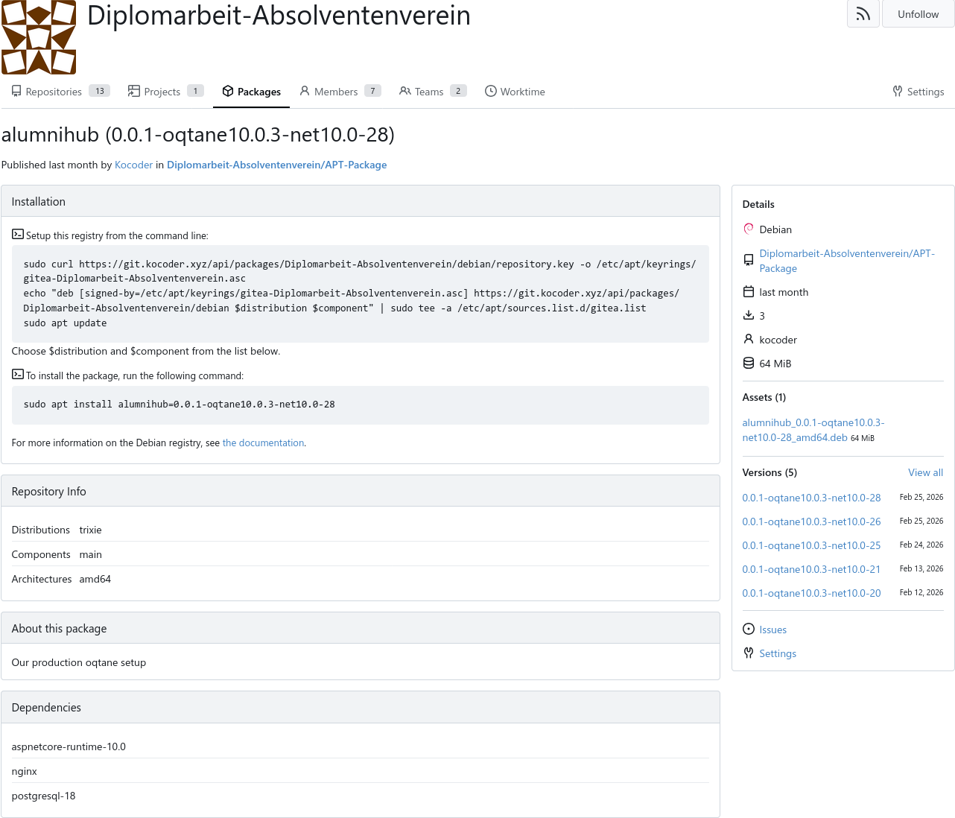Open the Members tab

(335, 92)
